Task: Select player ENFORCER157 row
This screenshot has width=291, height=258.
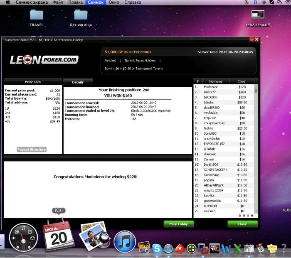Action: pos(224,144)
